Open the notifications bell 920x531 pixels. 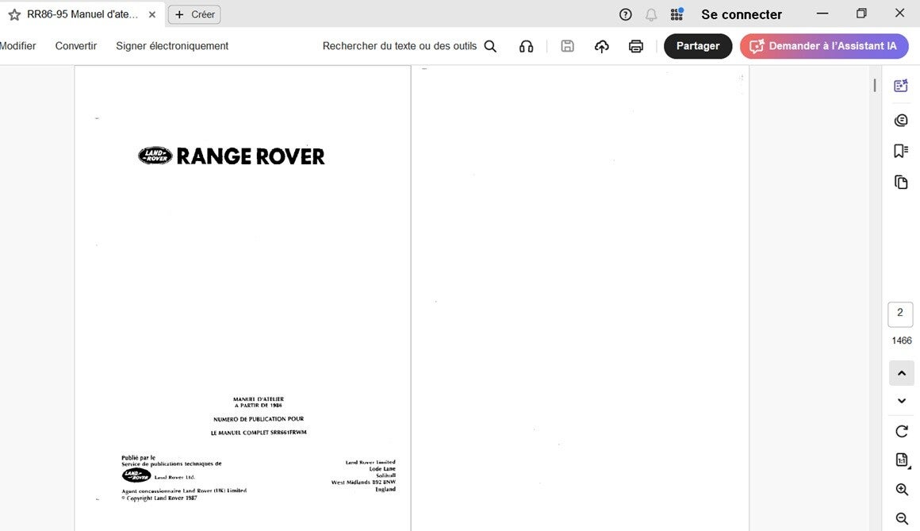(x=651, y=15)
